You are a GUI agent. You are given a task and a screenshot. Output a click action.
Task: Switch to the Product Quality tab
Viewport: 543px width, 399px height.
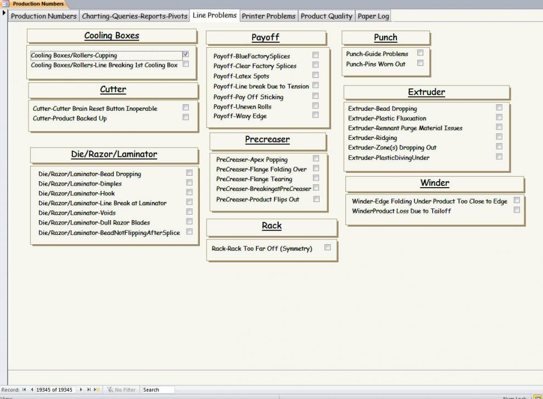pyautogui.click(x=327, y=16)
